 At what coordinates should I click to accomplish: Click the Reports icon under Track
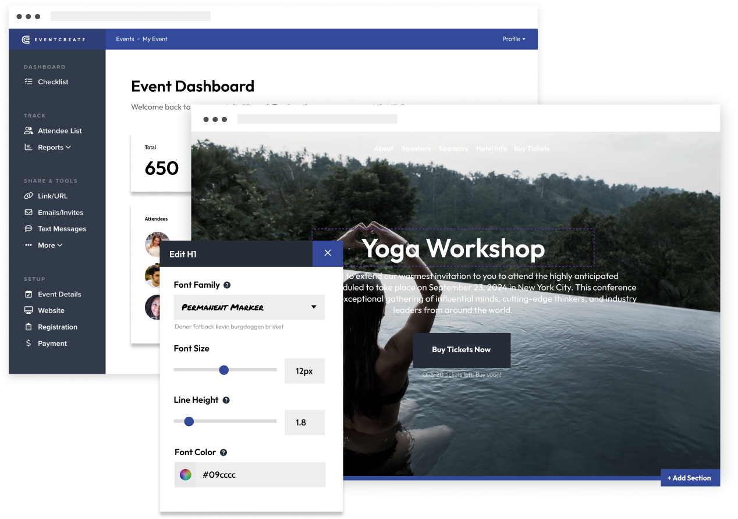[28, 147]
